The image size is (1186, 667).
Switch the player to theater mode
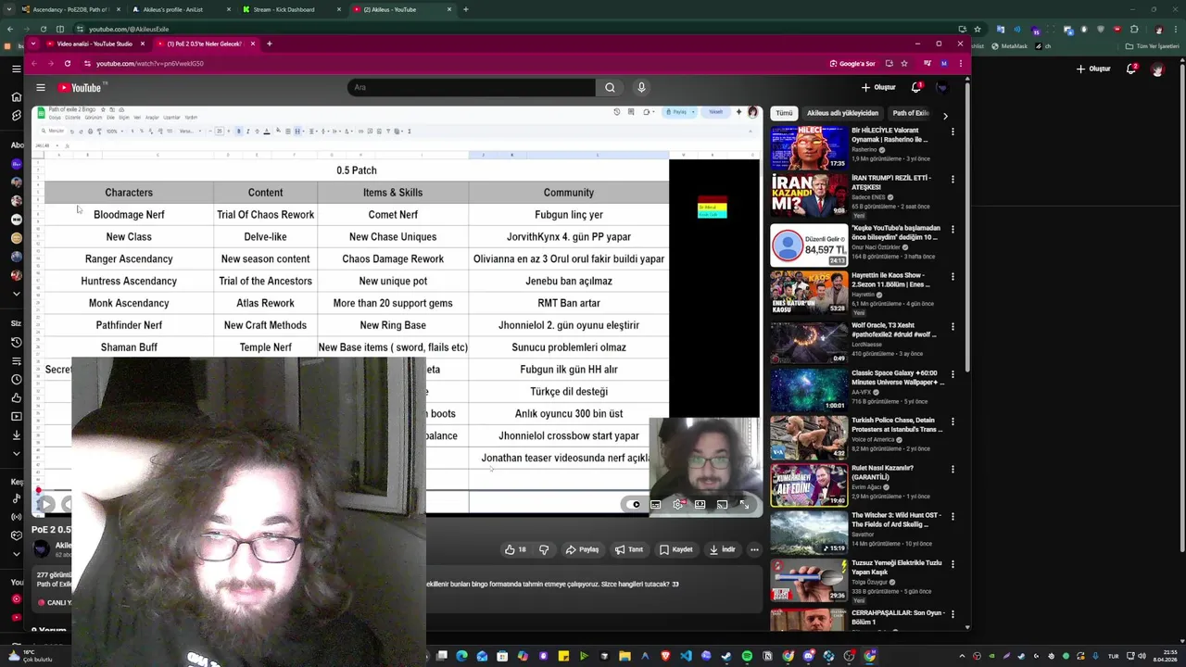point(700,504)
